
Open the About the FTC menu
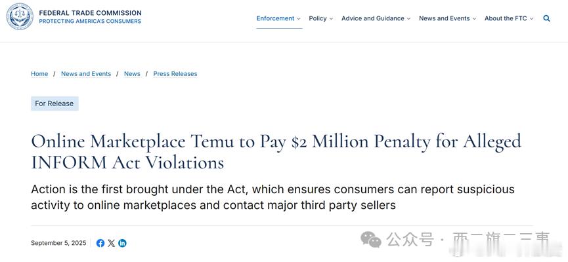[506, 18]
